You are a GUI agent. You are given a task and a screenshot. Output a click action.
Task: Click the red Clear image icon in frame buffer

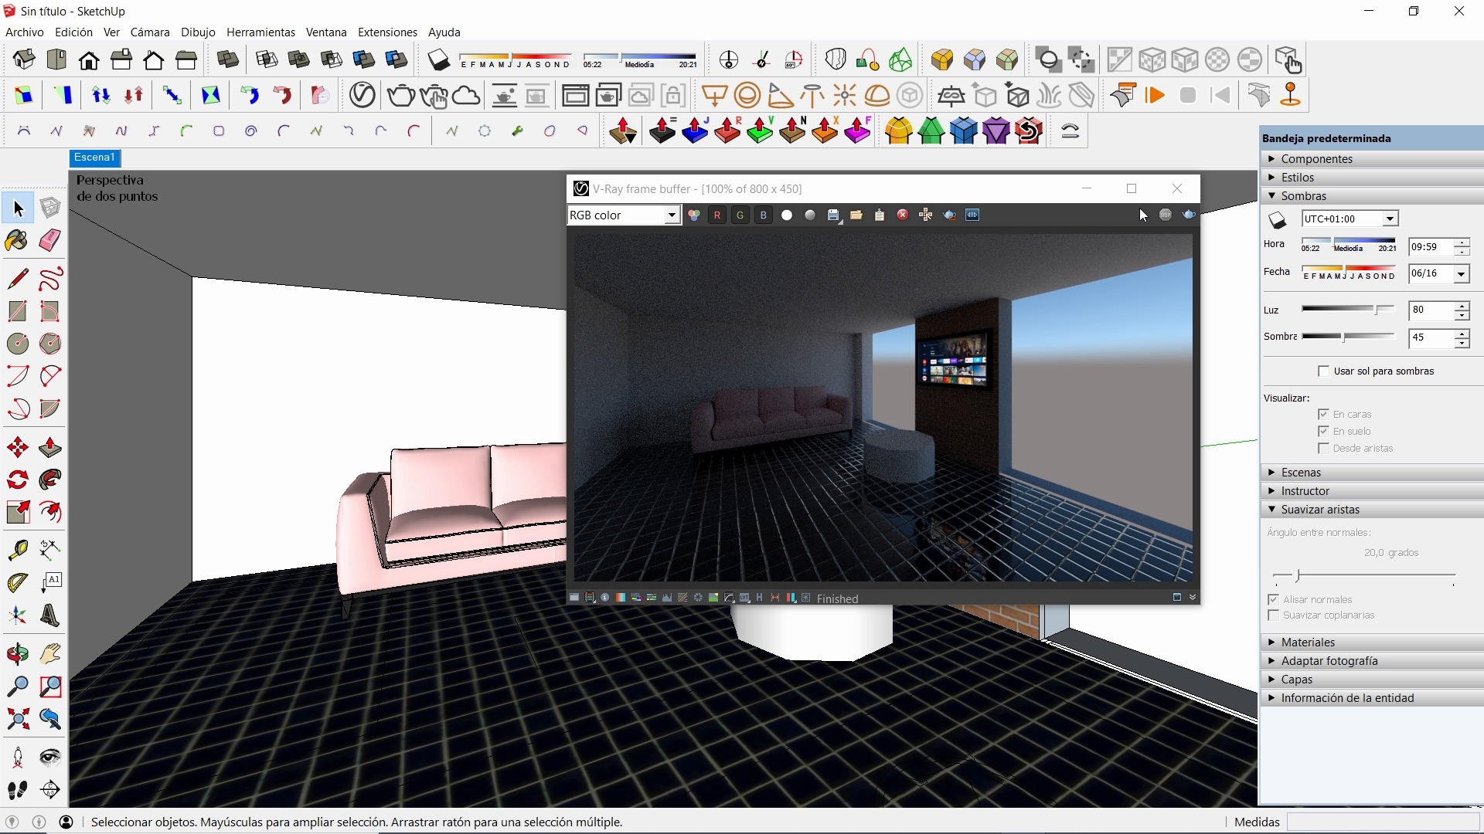(x=903, y=215)
